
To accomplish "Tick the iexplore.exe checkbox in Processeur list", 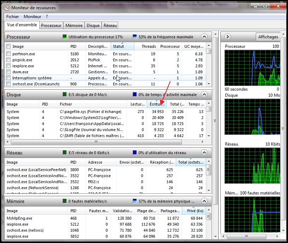I will click(8, 66).
